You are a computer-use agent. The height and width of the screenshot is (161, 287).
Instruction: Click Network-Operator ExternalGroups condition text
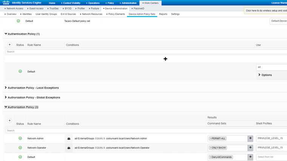coord(112,148)
